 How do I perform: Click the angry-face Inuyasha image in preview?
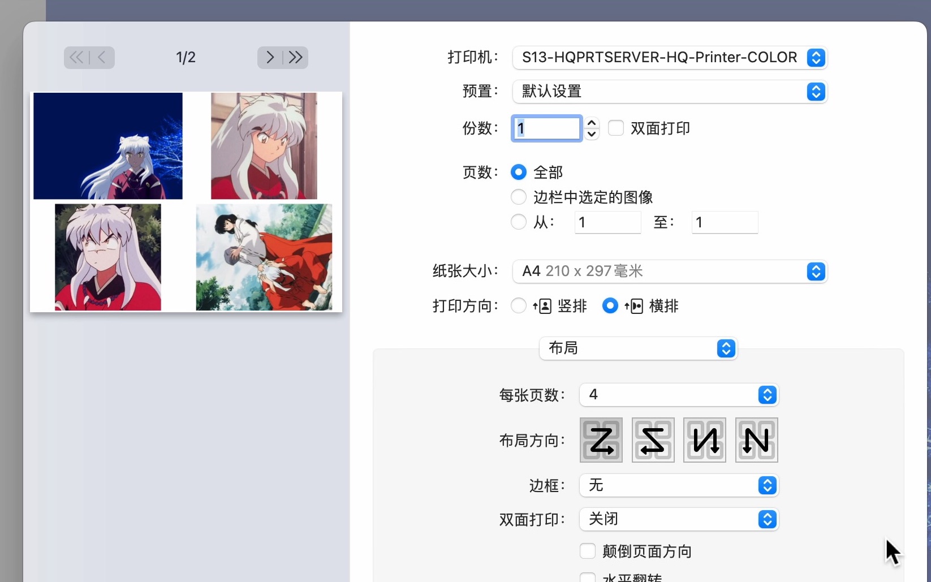click(108, 257)
